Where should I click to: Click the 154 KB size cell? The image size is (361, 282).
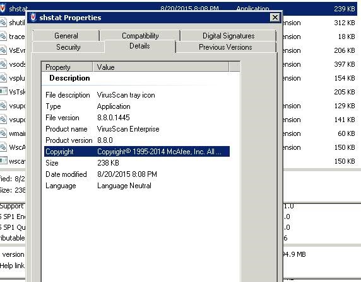(x=345, y=78)
